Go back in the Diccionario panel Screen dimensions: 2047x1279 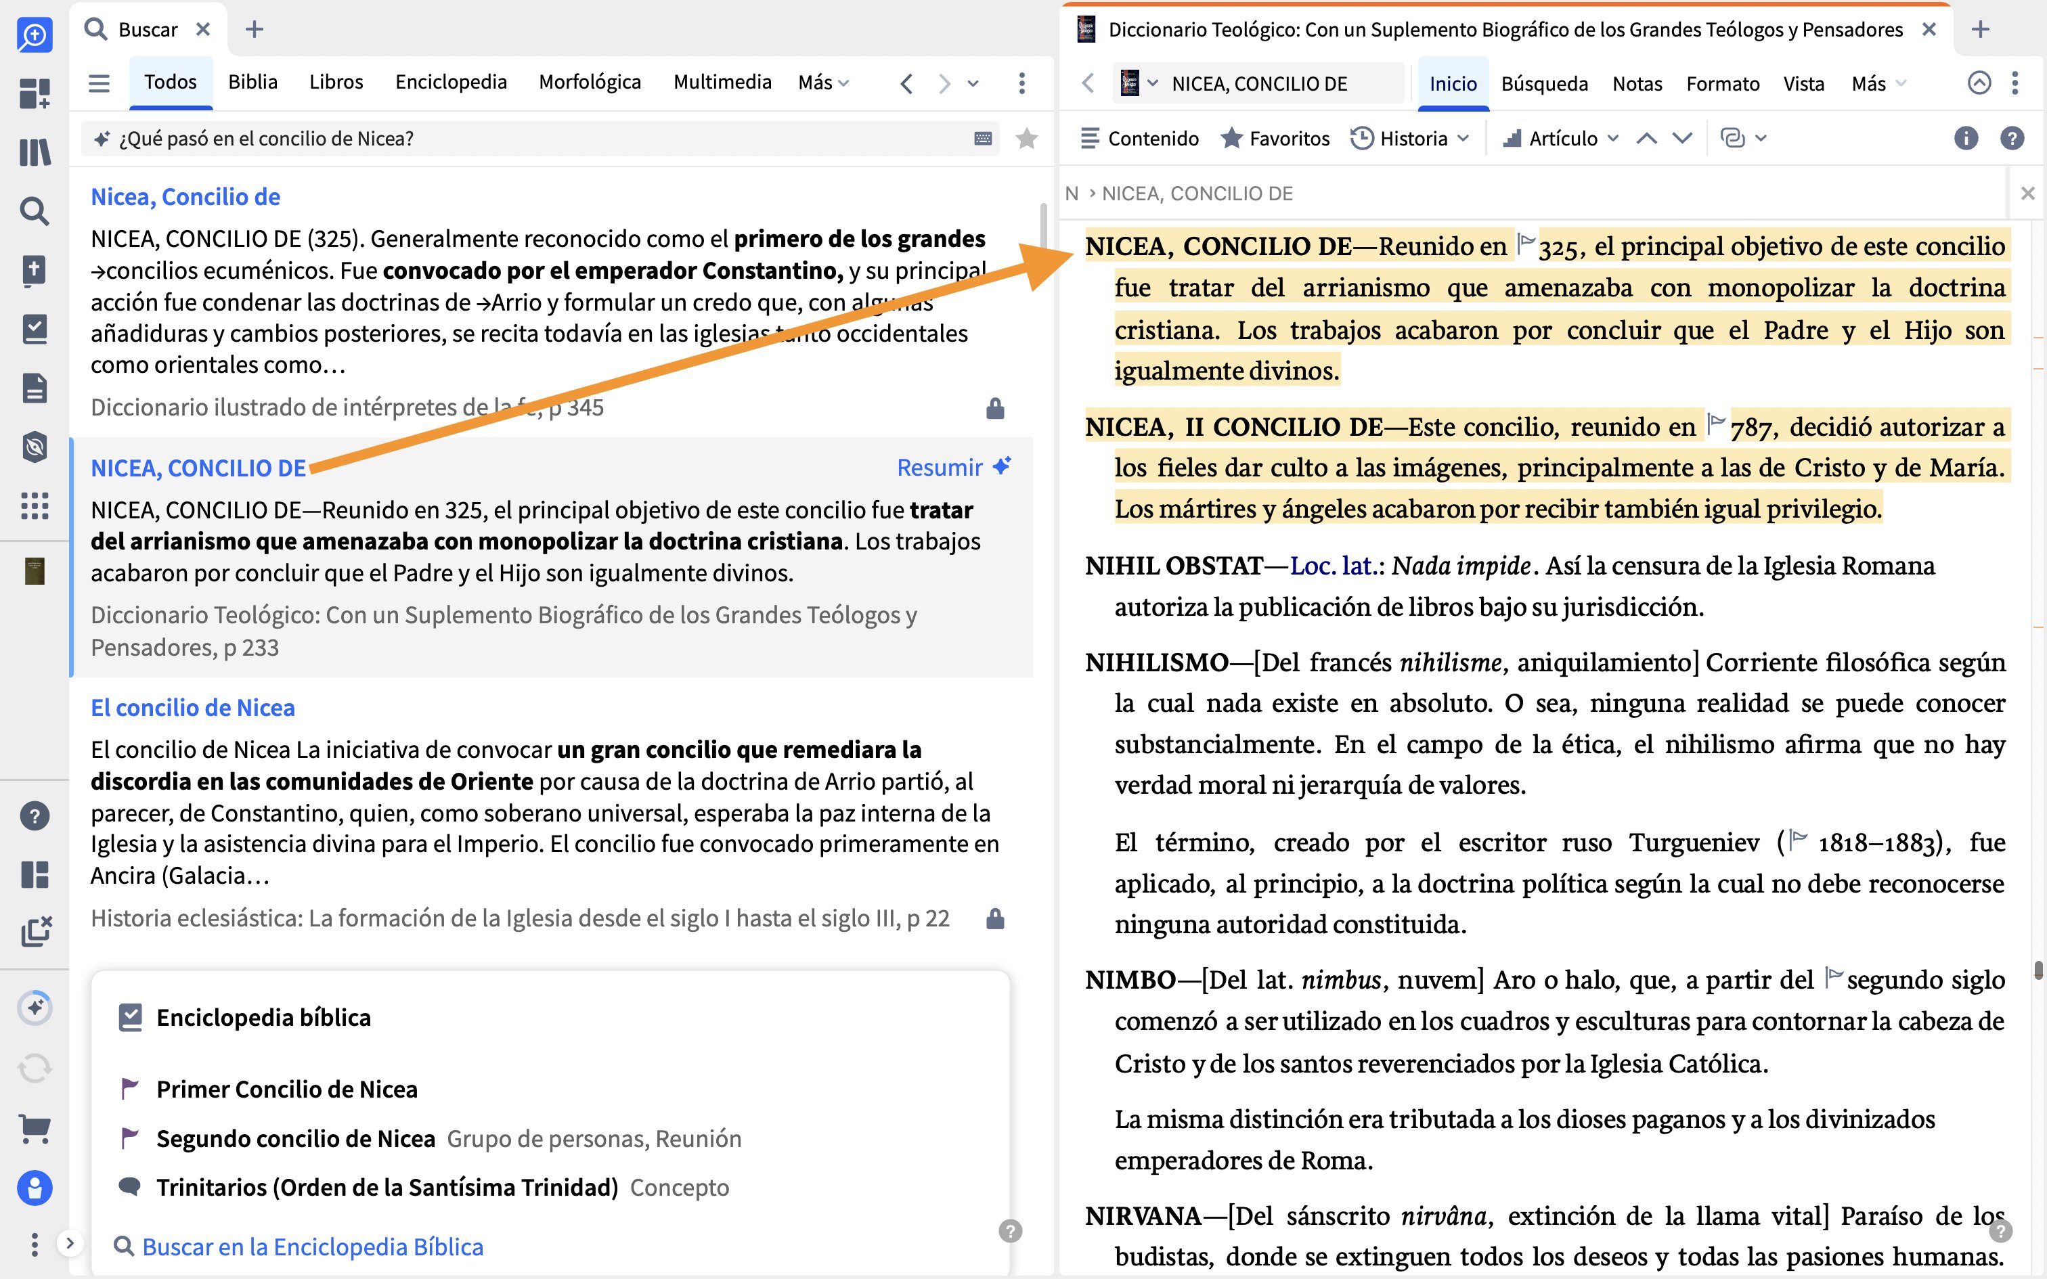[1088, 83]
